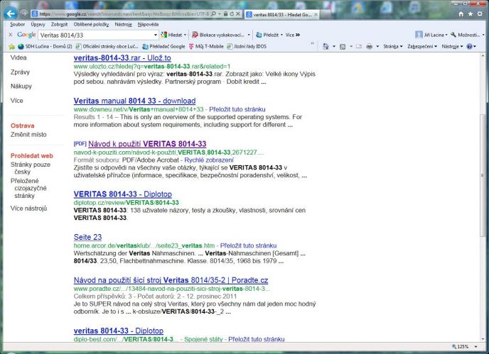Open the zoom level 125% dropdown
The height and width of the screenshot is (354, 489).
click(x=476, y=346)
